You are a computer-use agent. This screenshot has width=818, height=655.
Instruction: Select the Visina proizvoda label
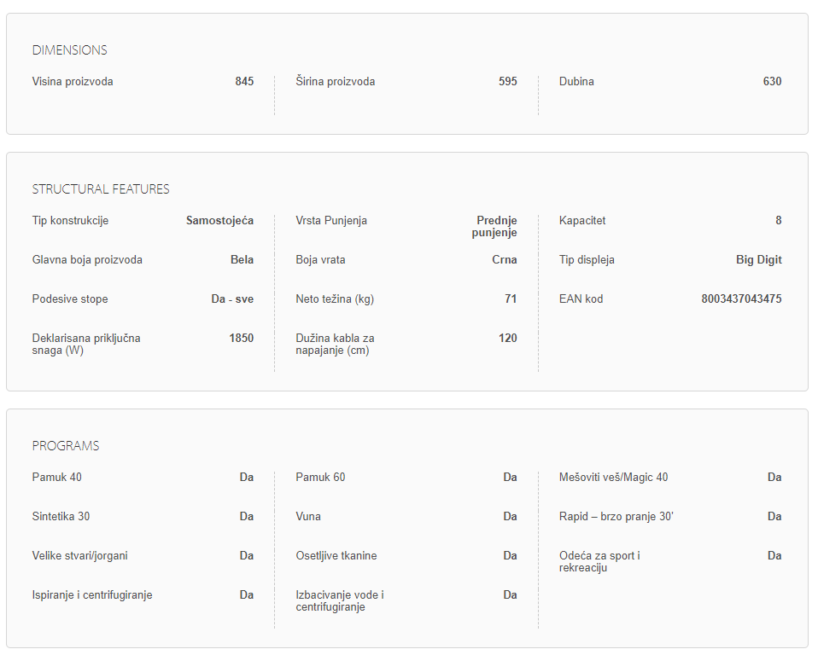click(73, 82)
